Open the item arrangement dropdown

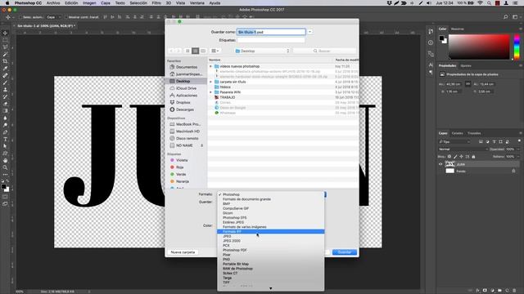(x=215, y=51)
